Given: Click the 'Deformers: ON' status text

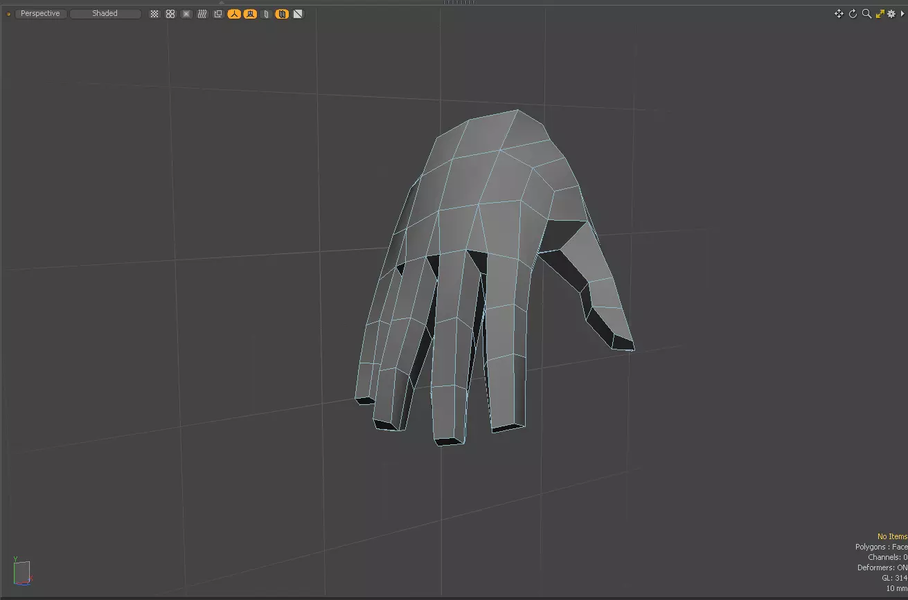Looking at the screenshot, I should coord(882,567).
